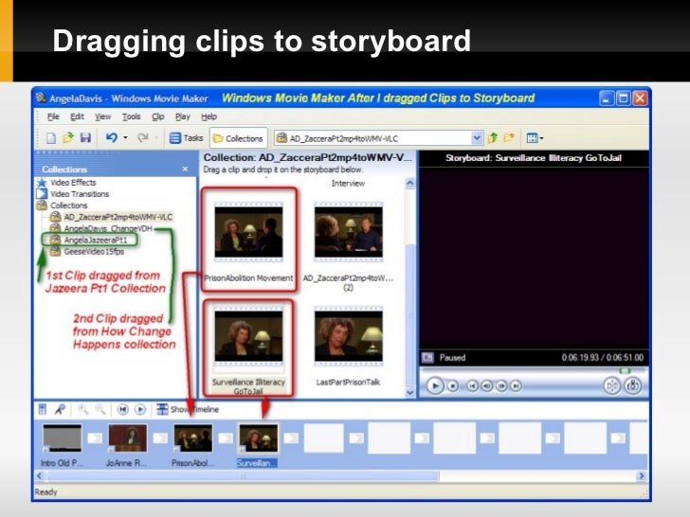Select the JoAnne R... storyboard clip

click(x=128, y=438)
